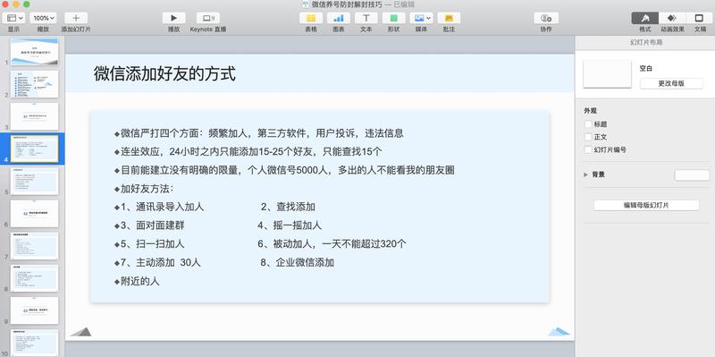
Task: Enable the Body (正文) checkbox
Action: 588,137
